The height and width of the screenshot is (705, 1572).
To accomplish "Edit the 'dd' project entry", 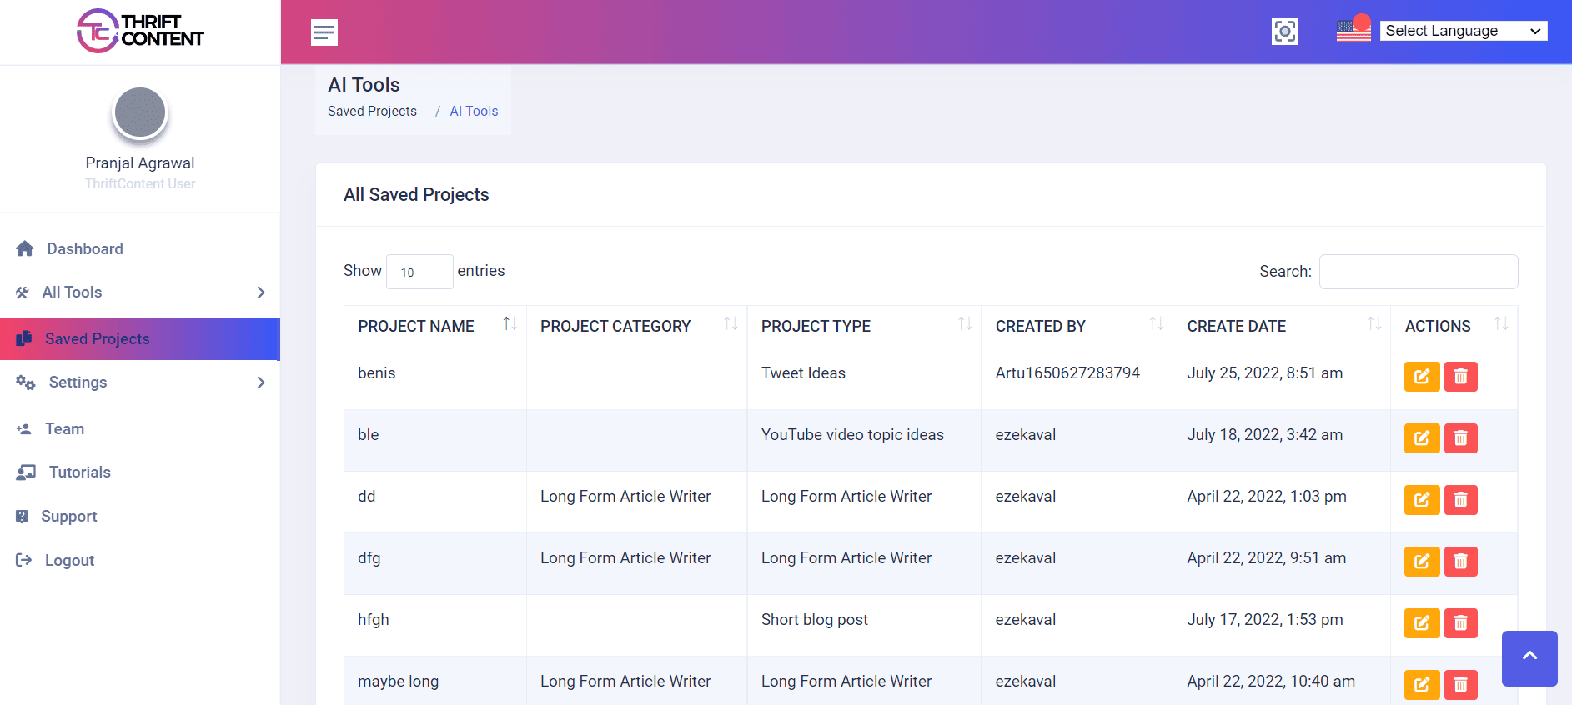I will [x=1422, y=500].
